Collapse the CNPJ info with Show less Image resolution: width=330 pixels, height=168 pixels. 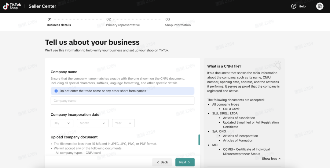pos(271,159)
